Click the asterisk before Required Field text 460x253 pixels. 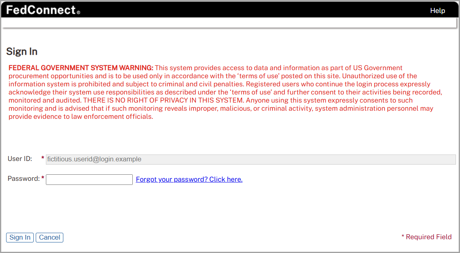point(403,237)
